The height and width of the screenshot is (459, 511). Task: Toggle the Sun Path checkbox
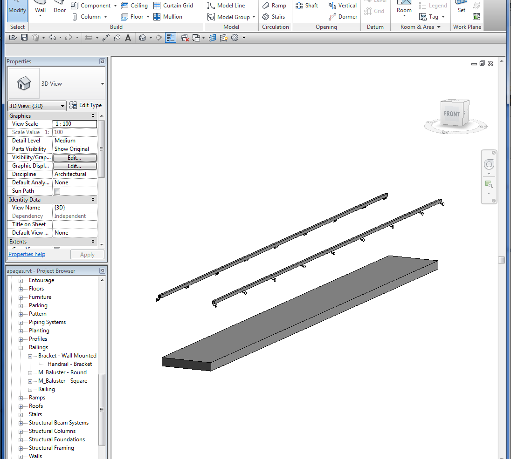pyautogui.click(x=57, y=191)
